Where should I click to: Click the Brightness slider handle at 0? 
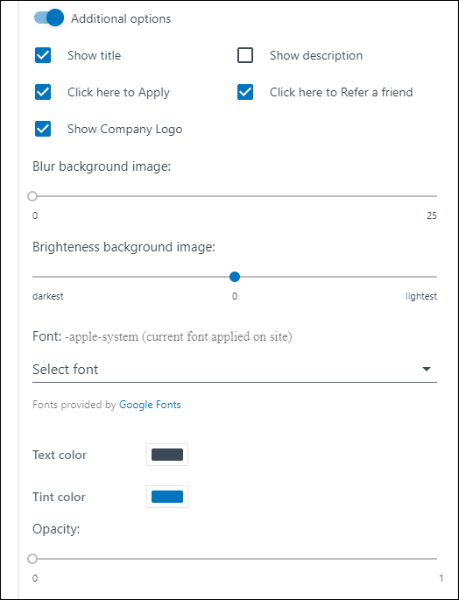235,277
